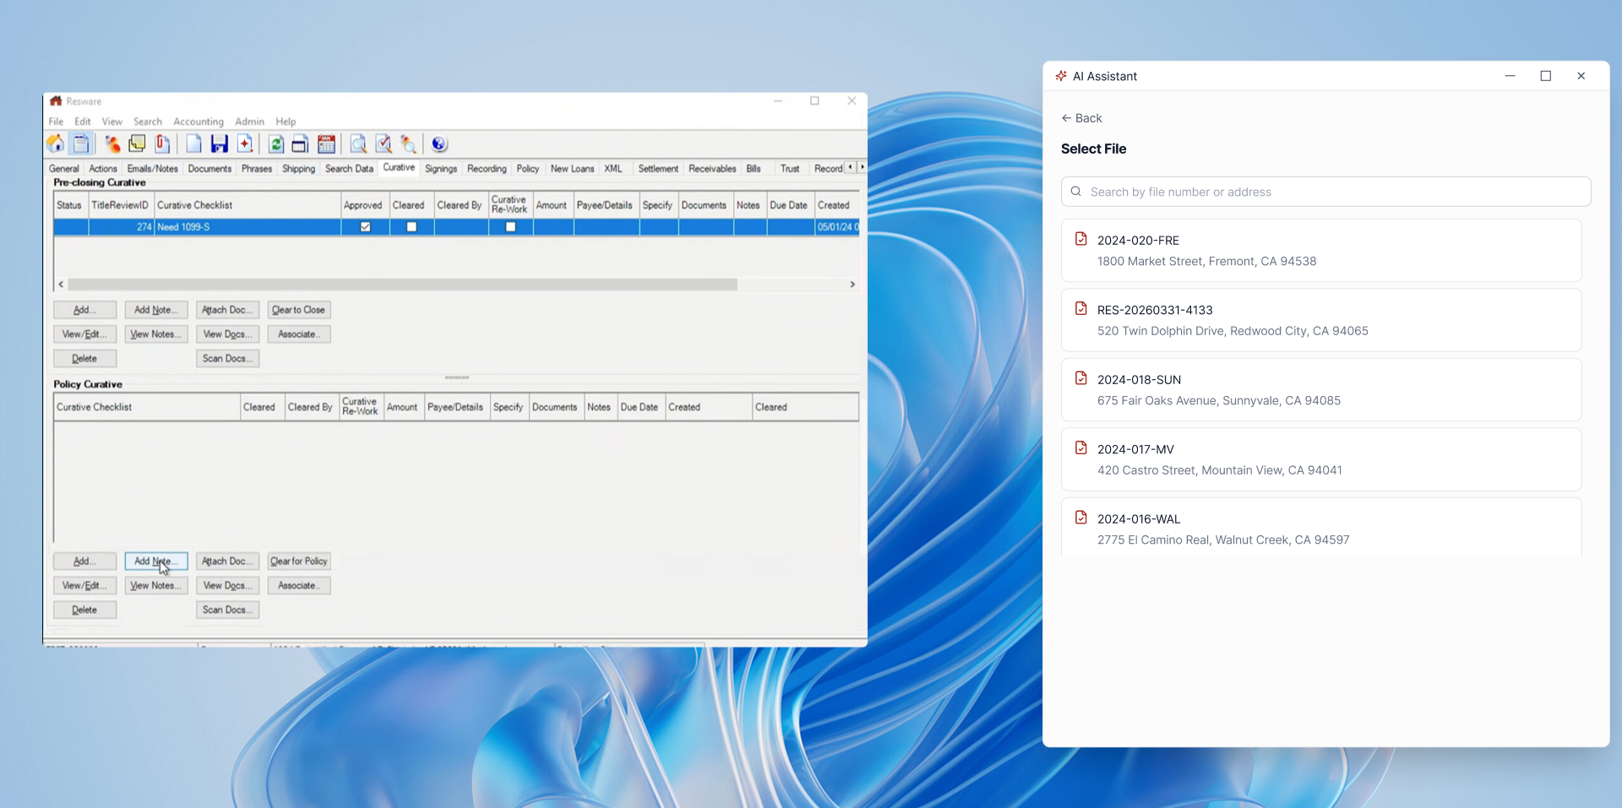Open the Admin menu
This screenshot has height=808, width=1622.
[x=249, y=122]
